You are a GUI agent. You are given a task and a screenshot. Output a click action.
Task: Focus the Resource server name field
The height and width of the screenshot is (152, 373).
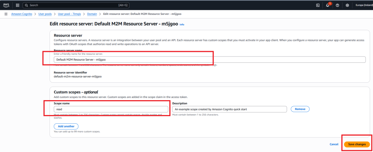click(x=209, y=59)
